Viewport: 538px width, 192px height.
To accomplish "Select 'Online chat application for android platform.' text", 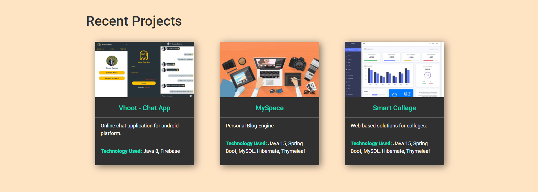I will point(140,129).
